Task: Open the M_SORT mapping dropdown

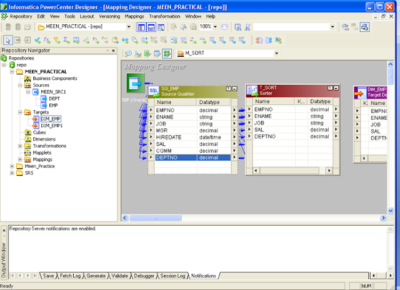Action: (276, 54)
